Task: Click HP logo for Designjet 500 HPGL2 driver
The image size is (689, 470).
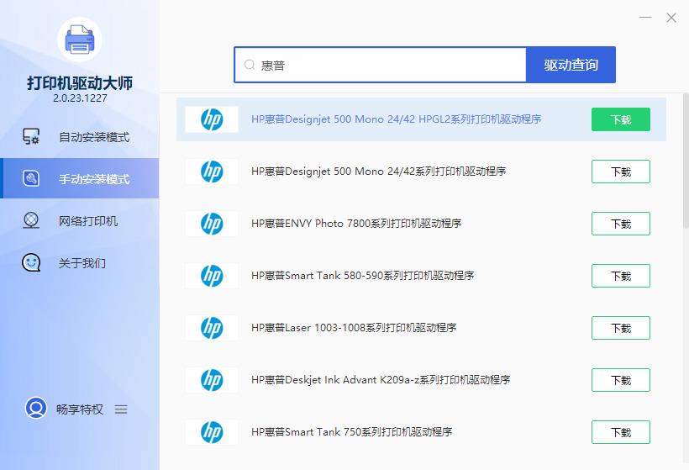Action: (212, 119)
